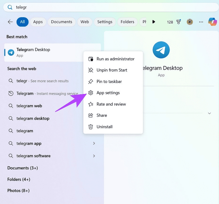This screenshot has width=219, height=204.
Task: Expand the preview pane actions chevron
Action: pos(209,113)
